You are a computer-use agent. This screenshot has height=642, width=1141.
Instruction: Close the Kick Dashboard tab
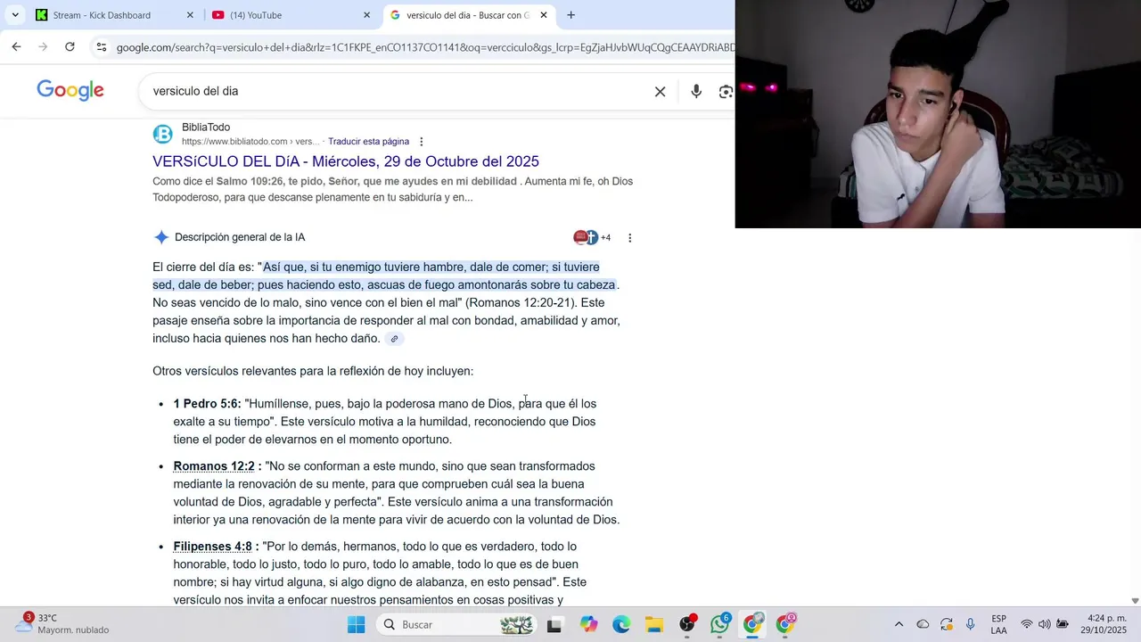point(190,15)
